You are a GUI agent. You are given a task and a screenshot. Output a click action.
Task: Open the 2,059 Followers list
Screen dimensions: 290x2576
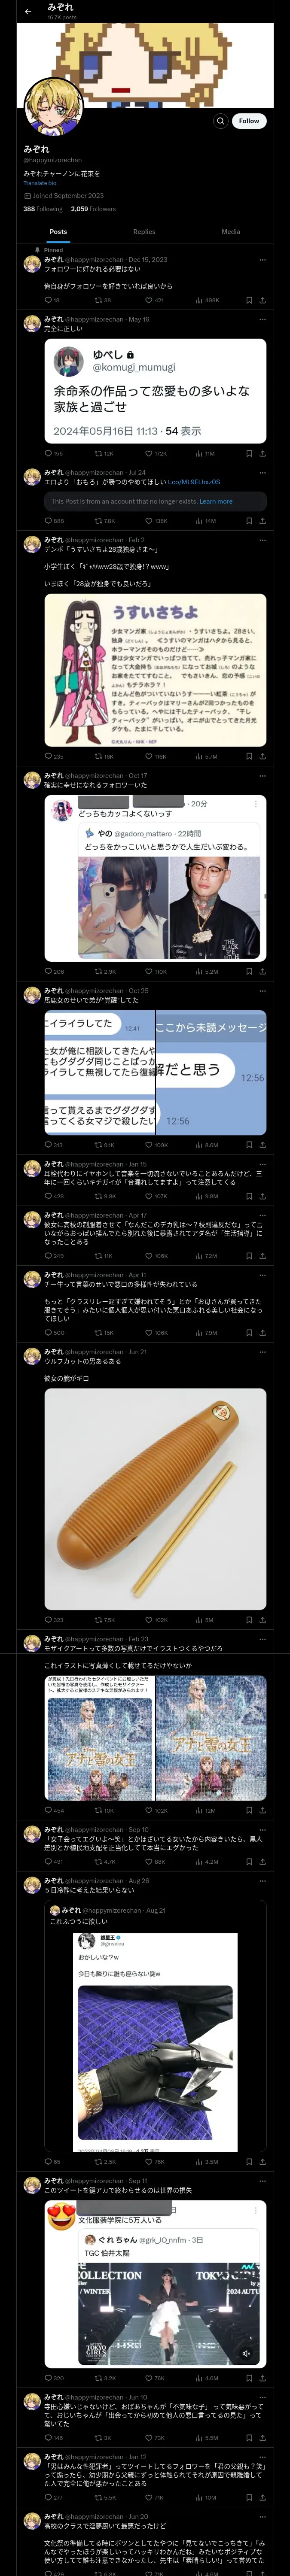pos(93,209)
